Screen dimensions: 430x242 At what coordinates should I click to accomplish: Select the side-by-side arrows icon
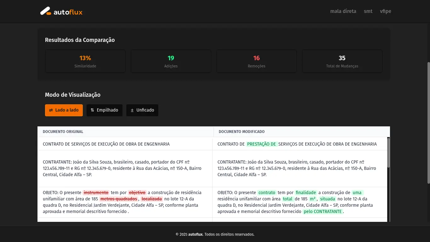[51, 110]
